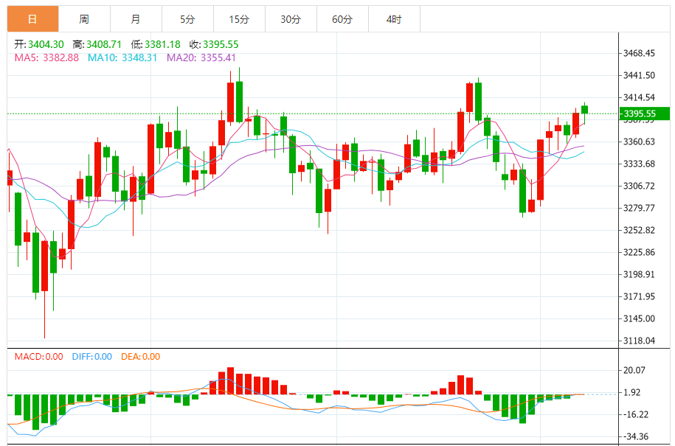Image resolution: width=675 pixels, height=446 pixels.
Task: Select the 日 daily chart tab
Action: (x=32, y=19)
